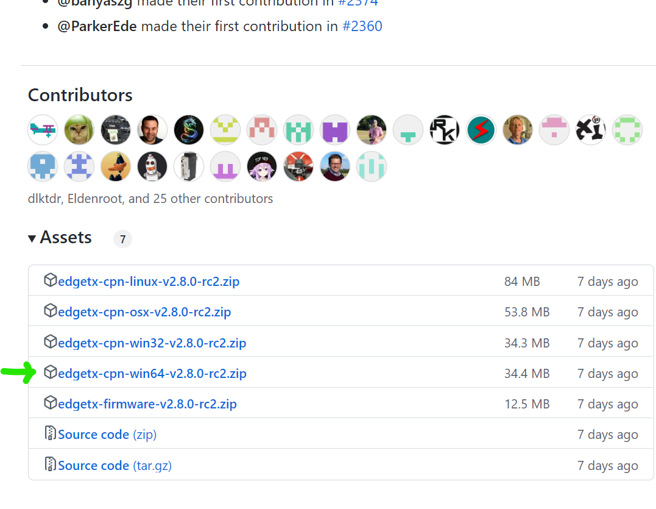
Task: Open the purple-haired anime contributor avatar
Action: pyautogui.click(x=262, y=166)
